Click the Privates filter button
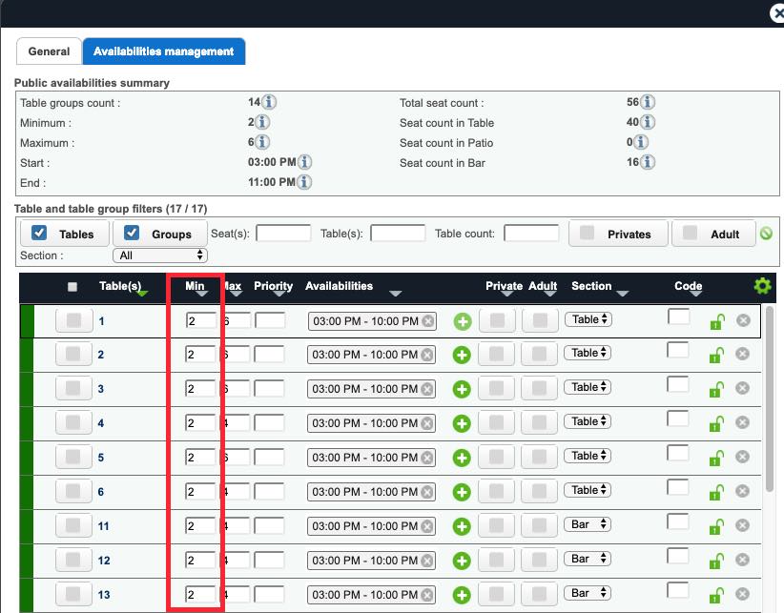 tap(618, 233)
